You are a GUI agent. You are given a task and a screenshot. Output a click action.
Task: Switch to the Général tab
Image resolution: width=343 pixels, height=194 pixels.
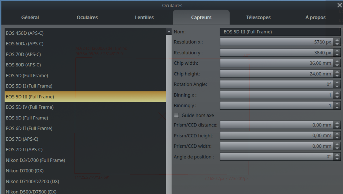(x=30, y=17)
